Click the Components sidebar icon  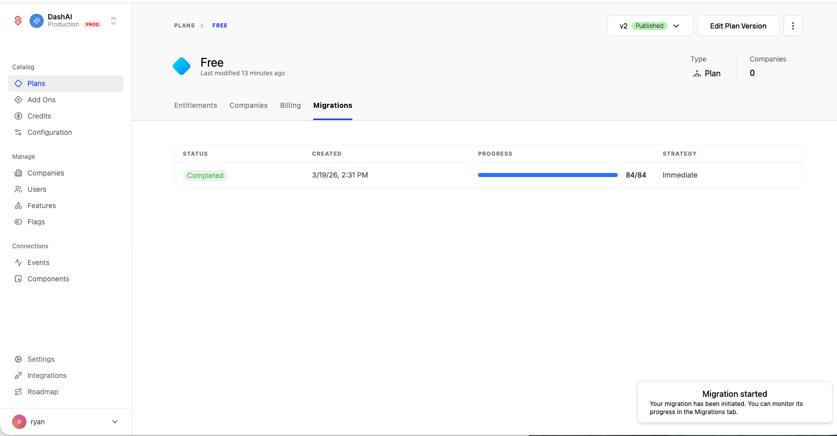(18, 279)
